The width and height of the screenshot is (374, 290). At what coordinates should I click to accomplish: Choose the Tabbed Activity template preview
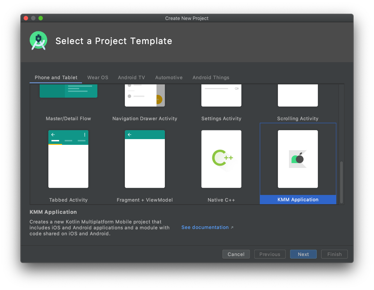coord(68,159)
